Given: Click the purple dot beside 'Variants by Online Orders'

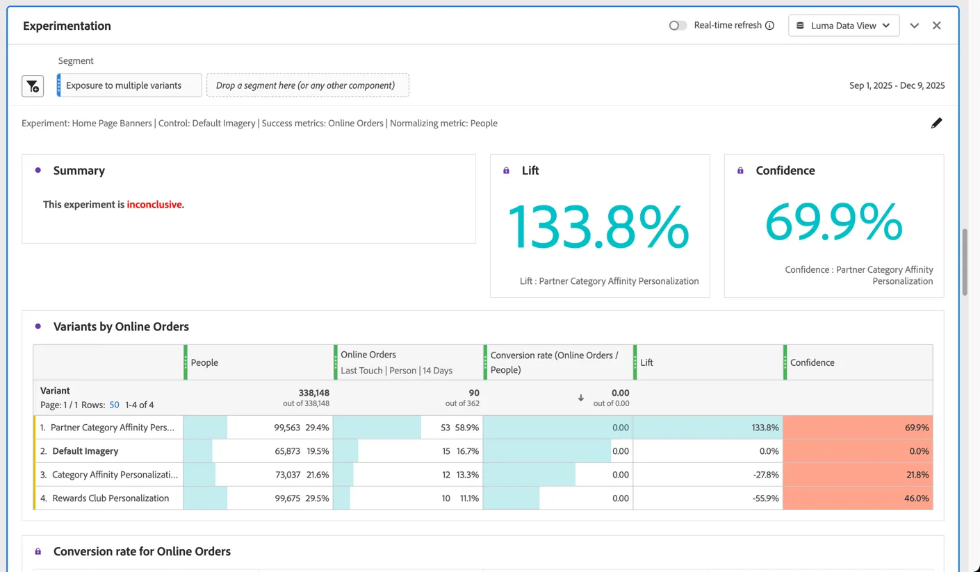Looking at the screenshot, I should click(x=38, y=326).
